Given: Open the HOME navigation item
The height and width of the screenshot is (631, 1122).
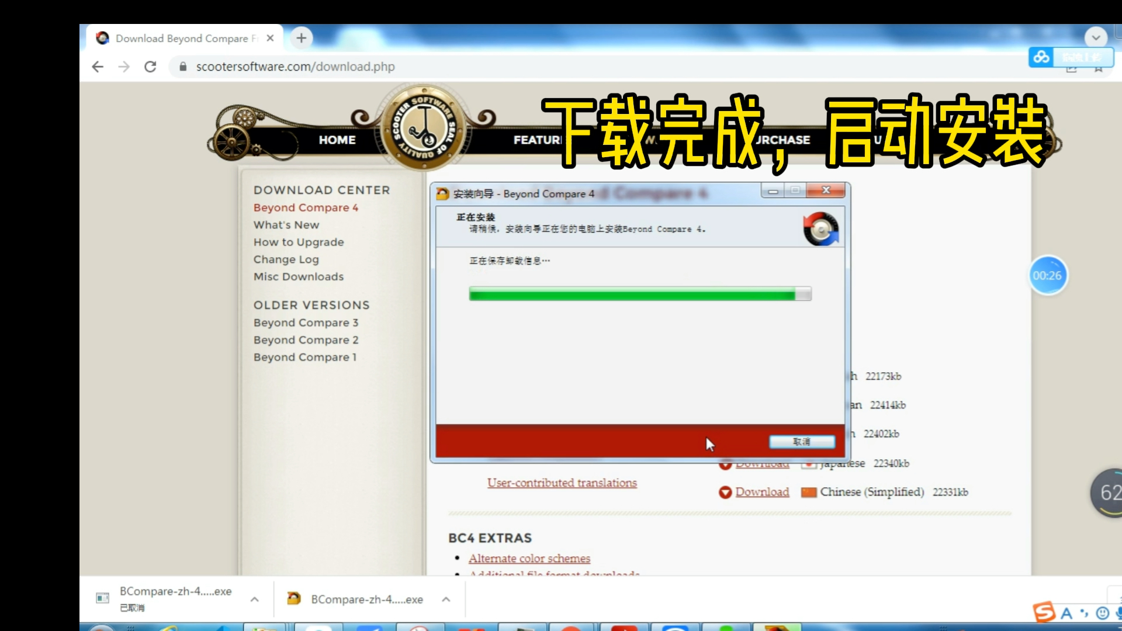Looking at the screenshot, I should [337, 140].
